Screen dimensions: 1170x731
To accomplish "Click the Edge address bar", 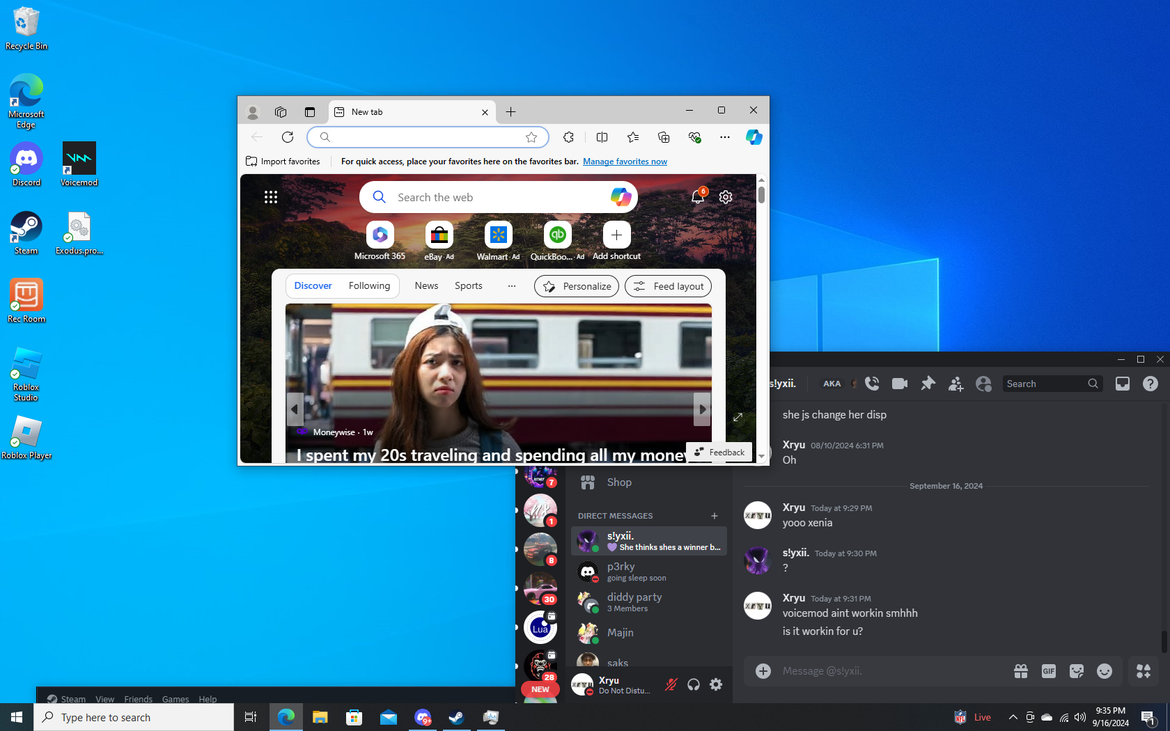I will click(x=428, y=137).
